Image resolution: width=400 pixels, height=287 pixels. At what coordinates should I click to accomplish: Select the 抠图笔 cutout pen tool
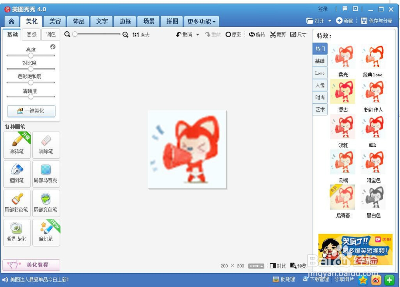click(17, 174)
